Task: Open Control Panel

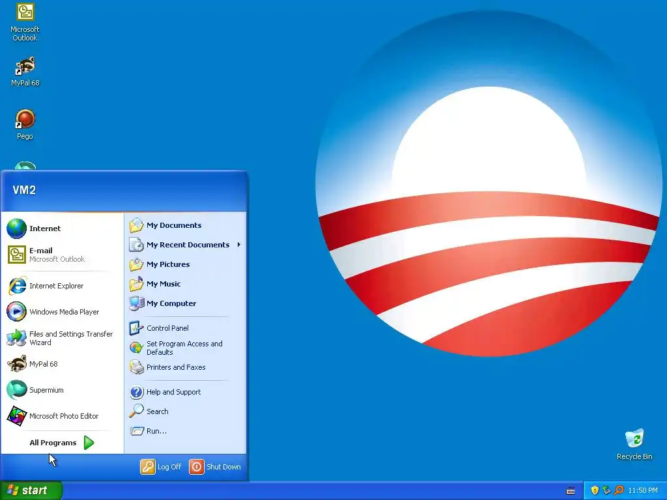Action: (186, 328)
